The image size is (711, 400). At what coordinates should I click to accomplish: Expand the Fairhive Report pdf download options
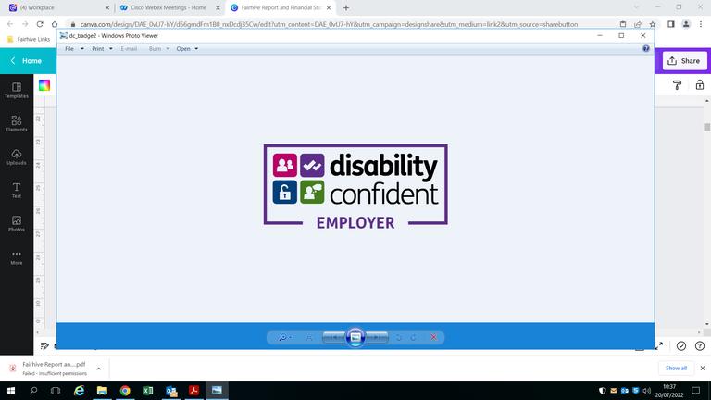[x=98, y=369]
